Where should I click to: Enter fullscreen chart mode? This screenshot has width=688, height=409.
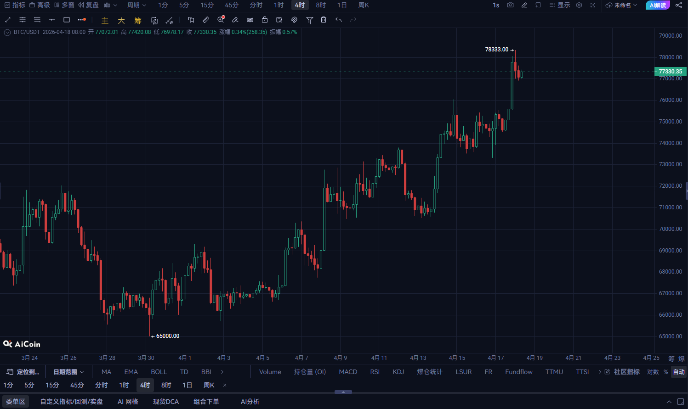coord(593,5)
